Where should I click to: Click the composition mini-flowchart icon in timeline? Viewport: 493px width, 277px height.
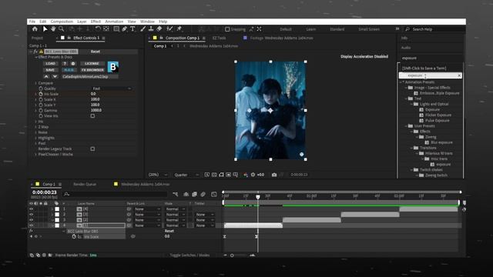[x=176, y=195]
